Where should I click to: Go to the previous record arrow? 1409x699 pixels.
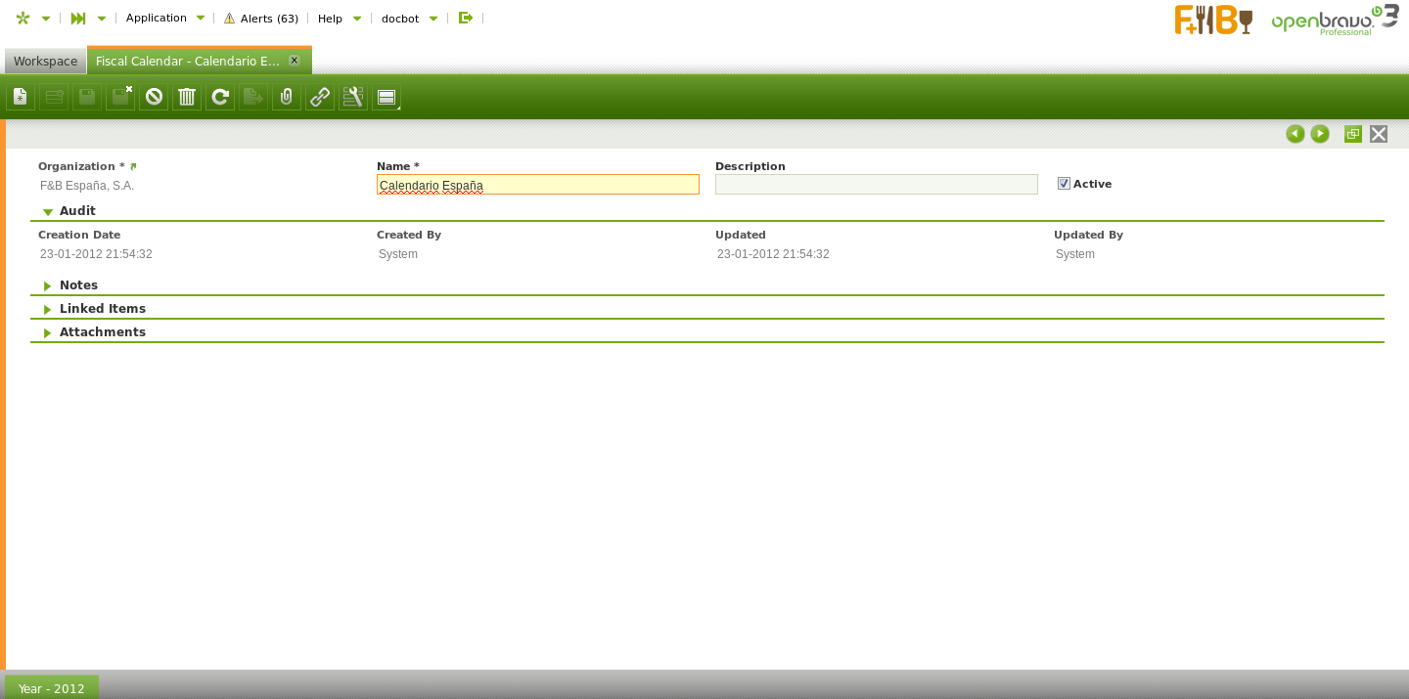coord(1295,134)
